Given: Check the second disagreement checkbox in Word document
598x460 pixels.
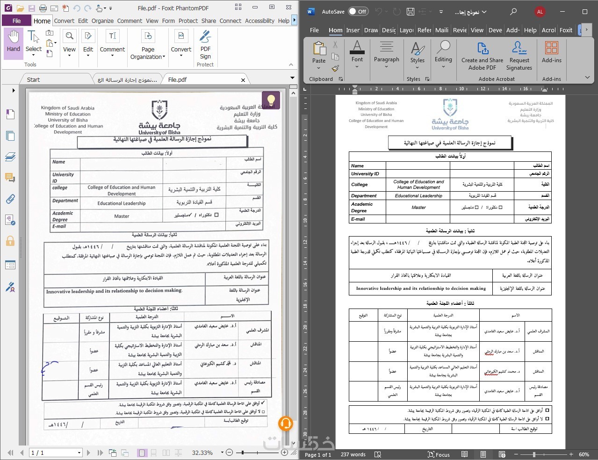Looking at the screenshot, I should pyautogui.click(x=547, y=419).
